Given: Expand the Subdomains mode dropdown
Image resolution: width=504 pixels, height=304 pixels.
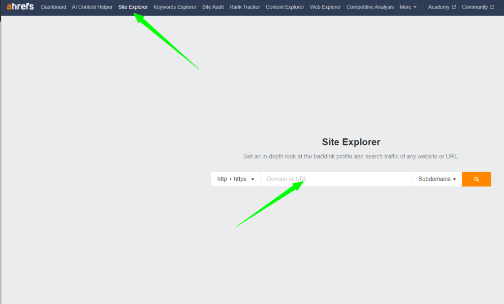Looking at the screenshot, I should 437,179.
